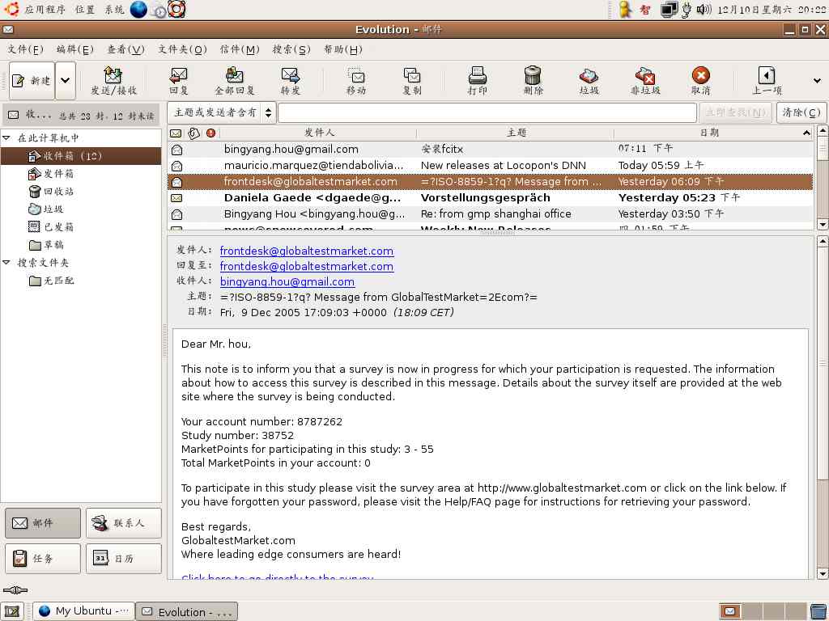Open the 搜索(S) menu
Viewport: 829px width, 621px height.
pyautogui.click(x=291, y=49)
